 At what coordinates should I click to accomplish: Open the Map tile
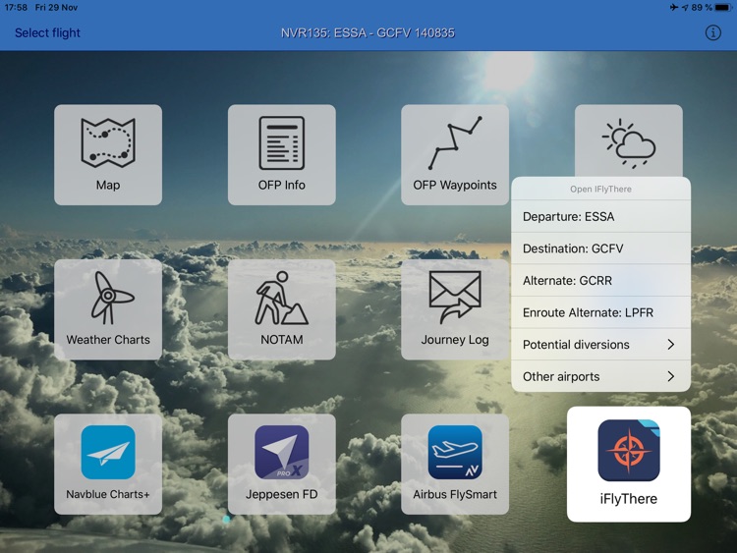108,154
